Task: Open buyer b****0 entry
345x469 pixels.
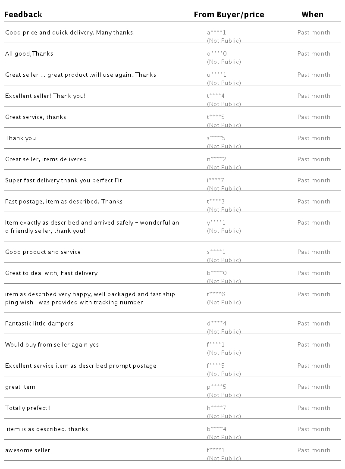Action: [216, 273]
